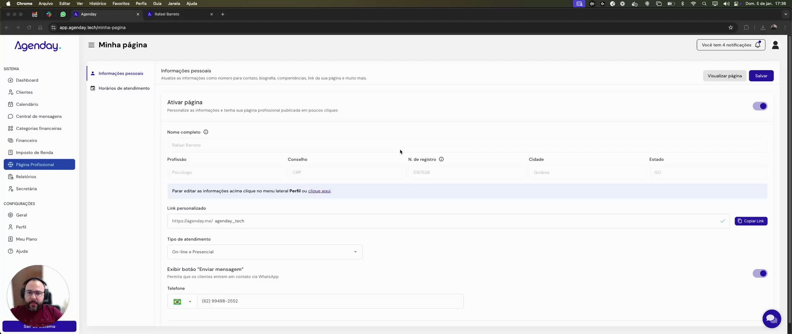Bookmark page with star icon

pyautogui.click(x=731, y=27)
